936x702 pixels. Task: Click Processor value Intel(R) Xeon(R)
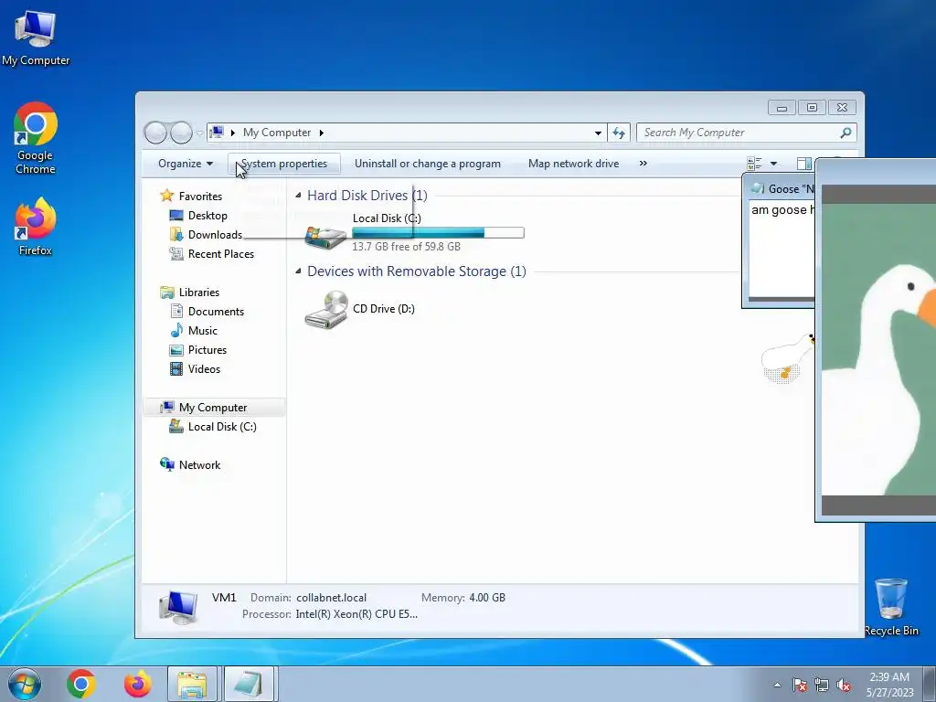(356, 614)
